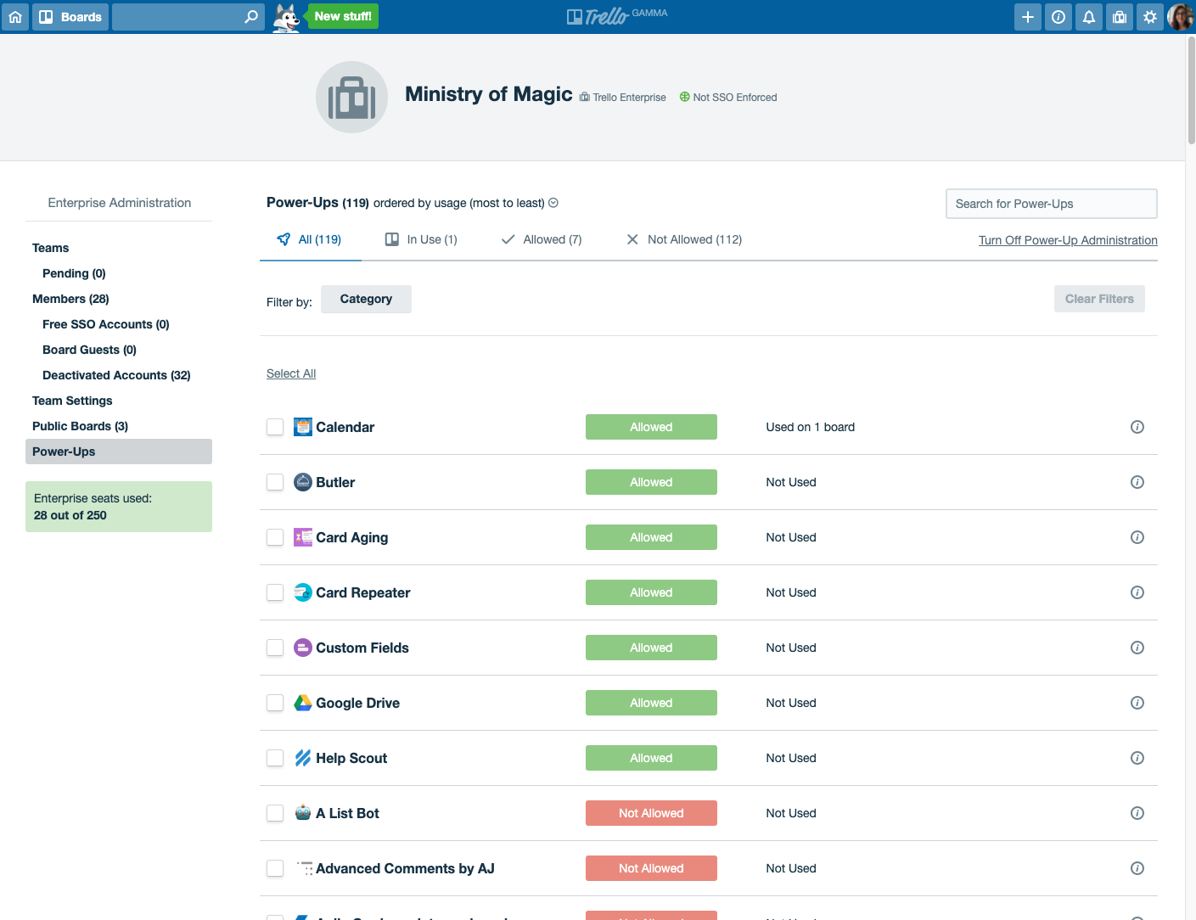Click the plus create icon
The height and width of the screenshot is (920, 1196).
(1028, 17)
